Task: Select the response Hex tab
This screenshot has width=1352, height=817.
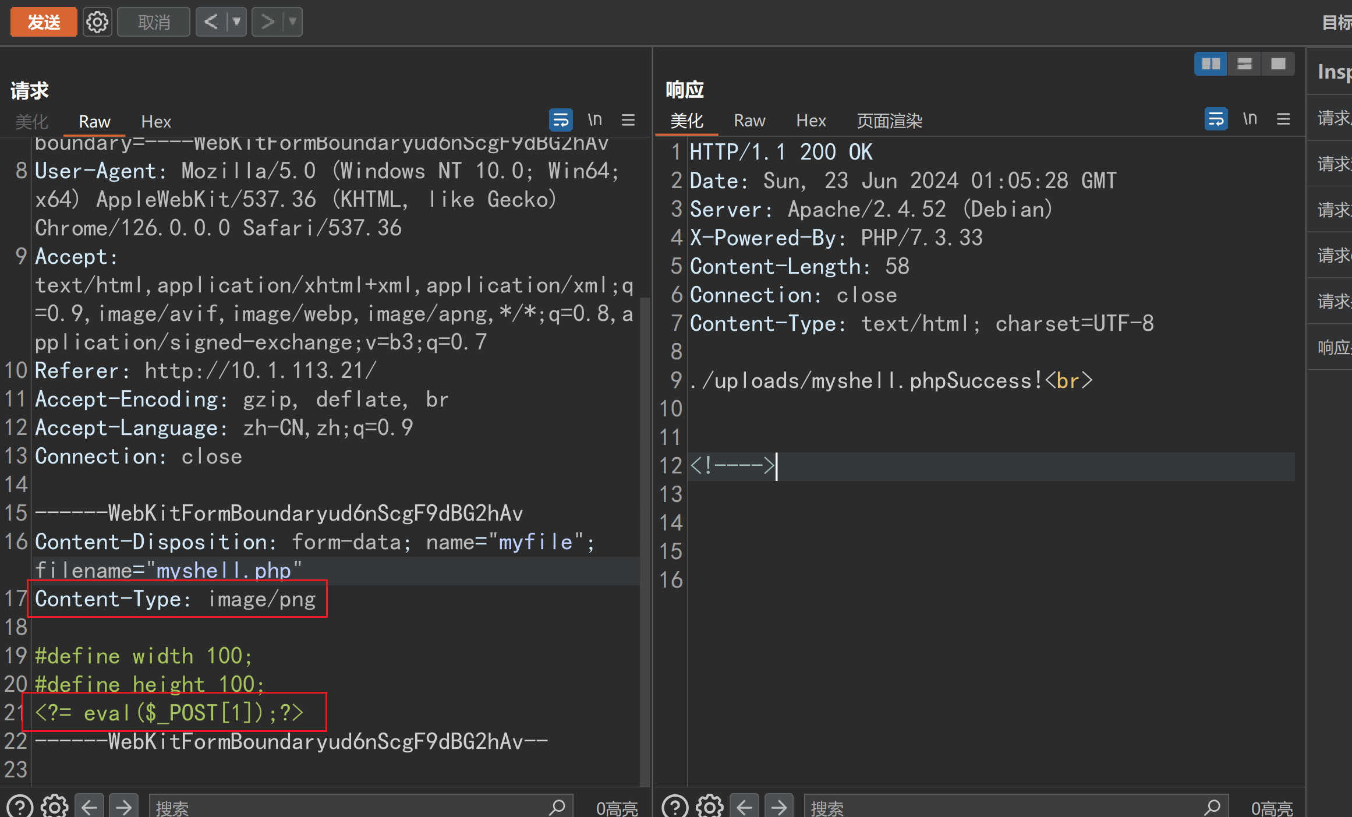Action: pyautogui.click(x=811, y=121)
